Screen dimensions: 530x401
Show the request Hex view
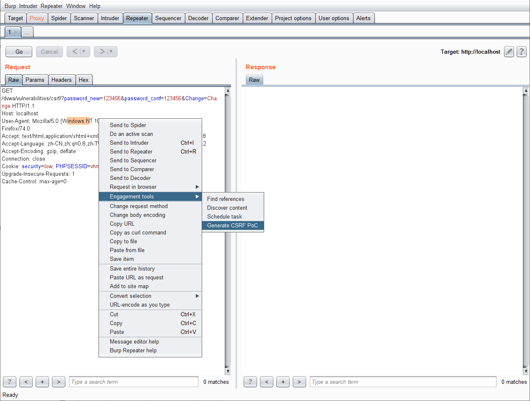pos(84,80)
